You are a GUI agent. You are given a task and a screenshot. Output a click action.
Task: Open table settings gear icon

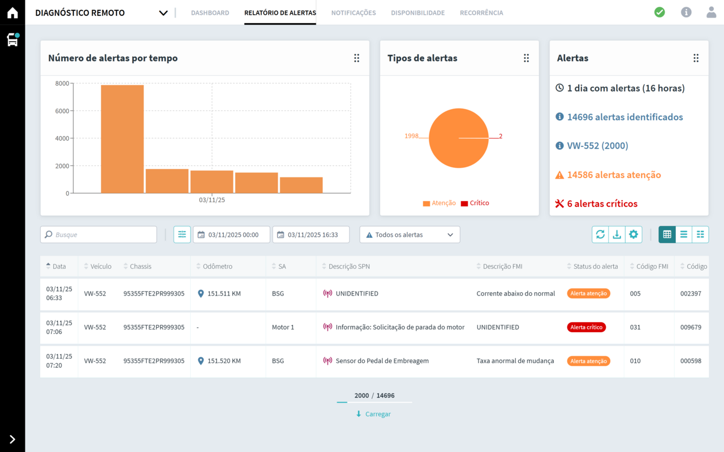[x=633, y=234]
